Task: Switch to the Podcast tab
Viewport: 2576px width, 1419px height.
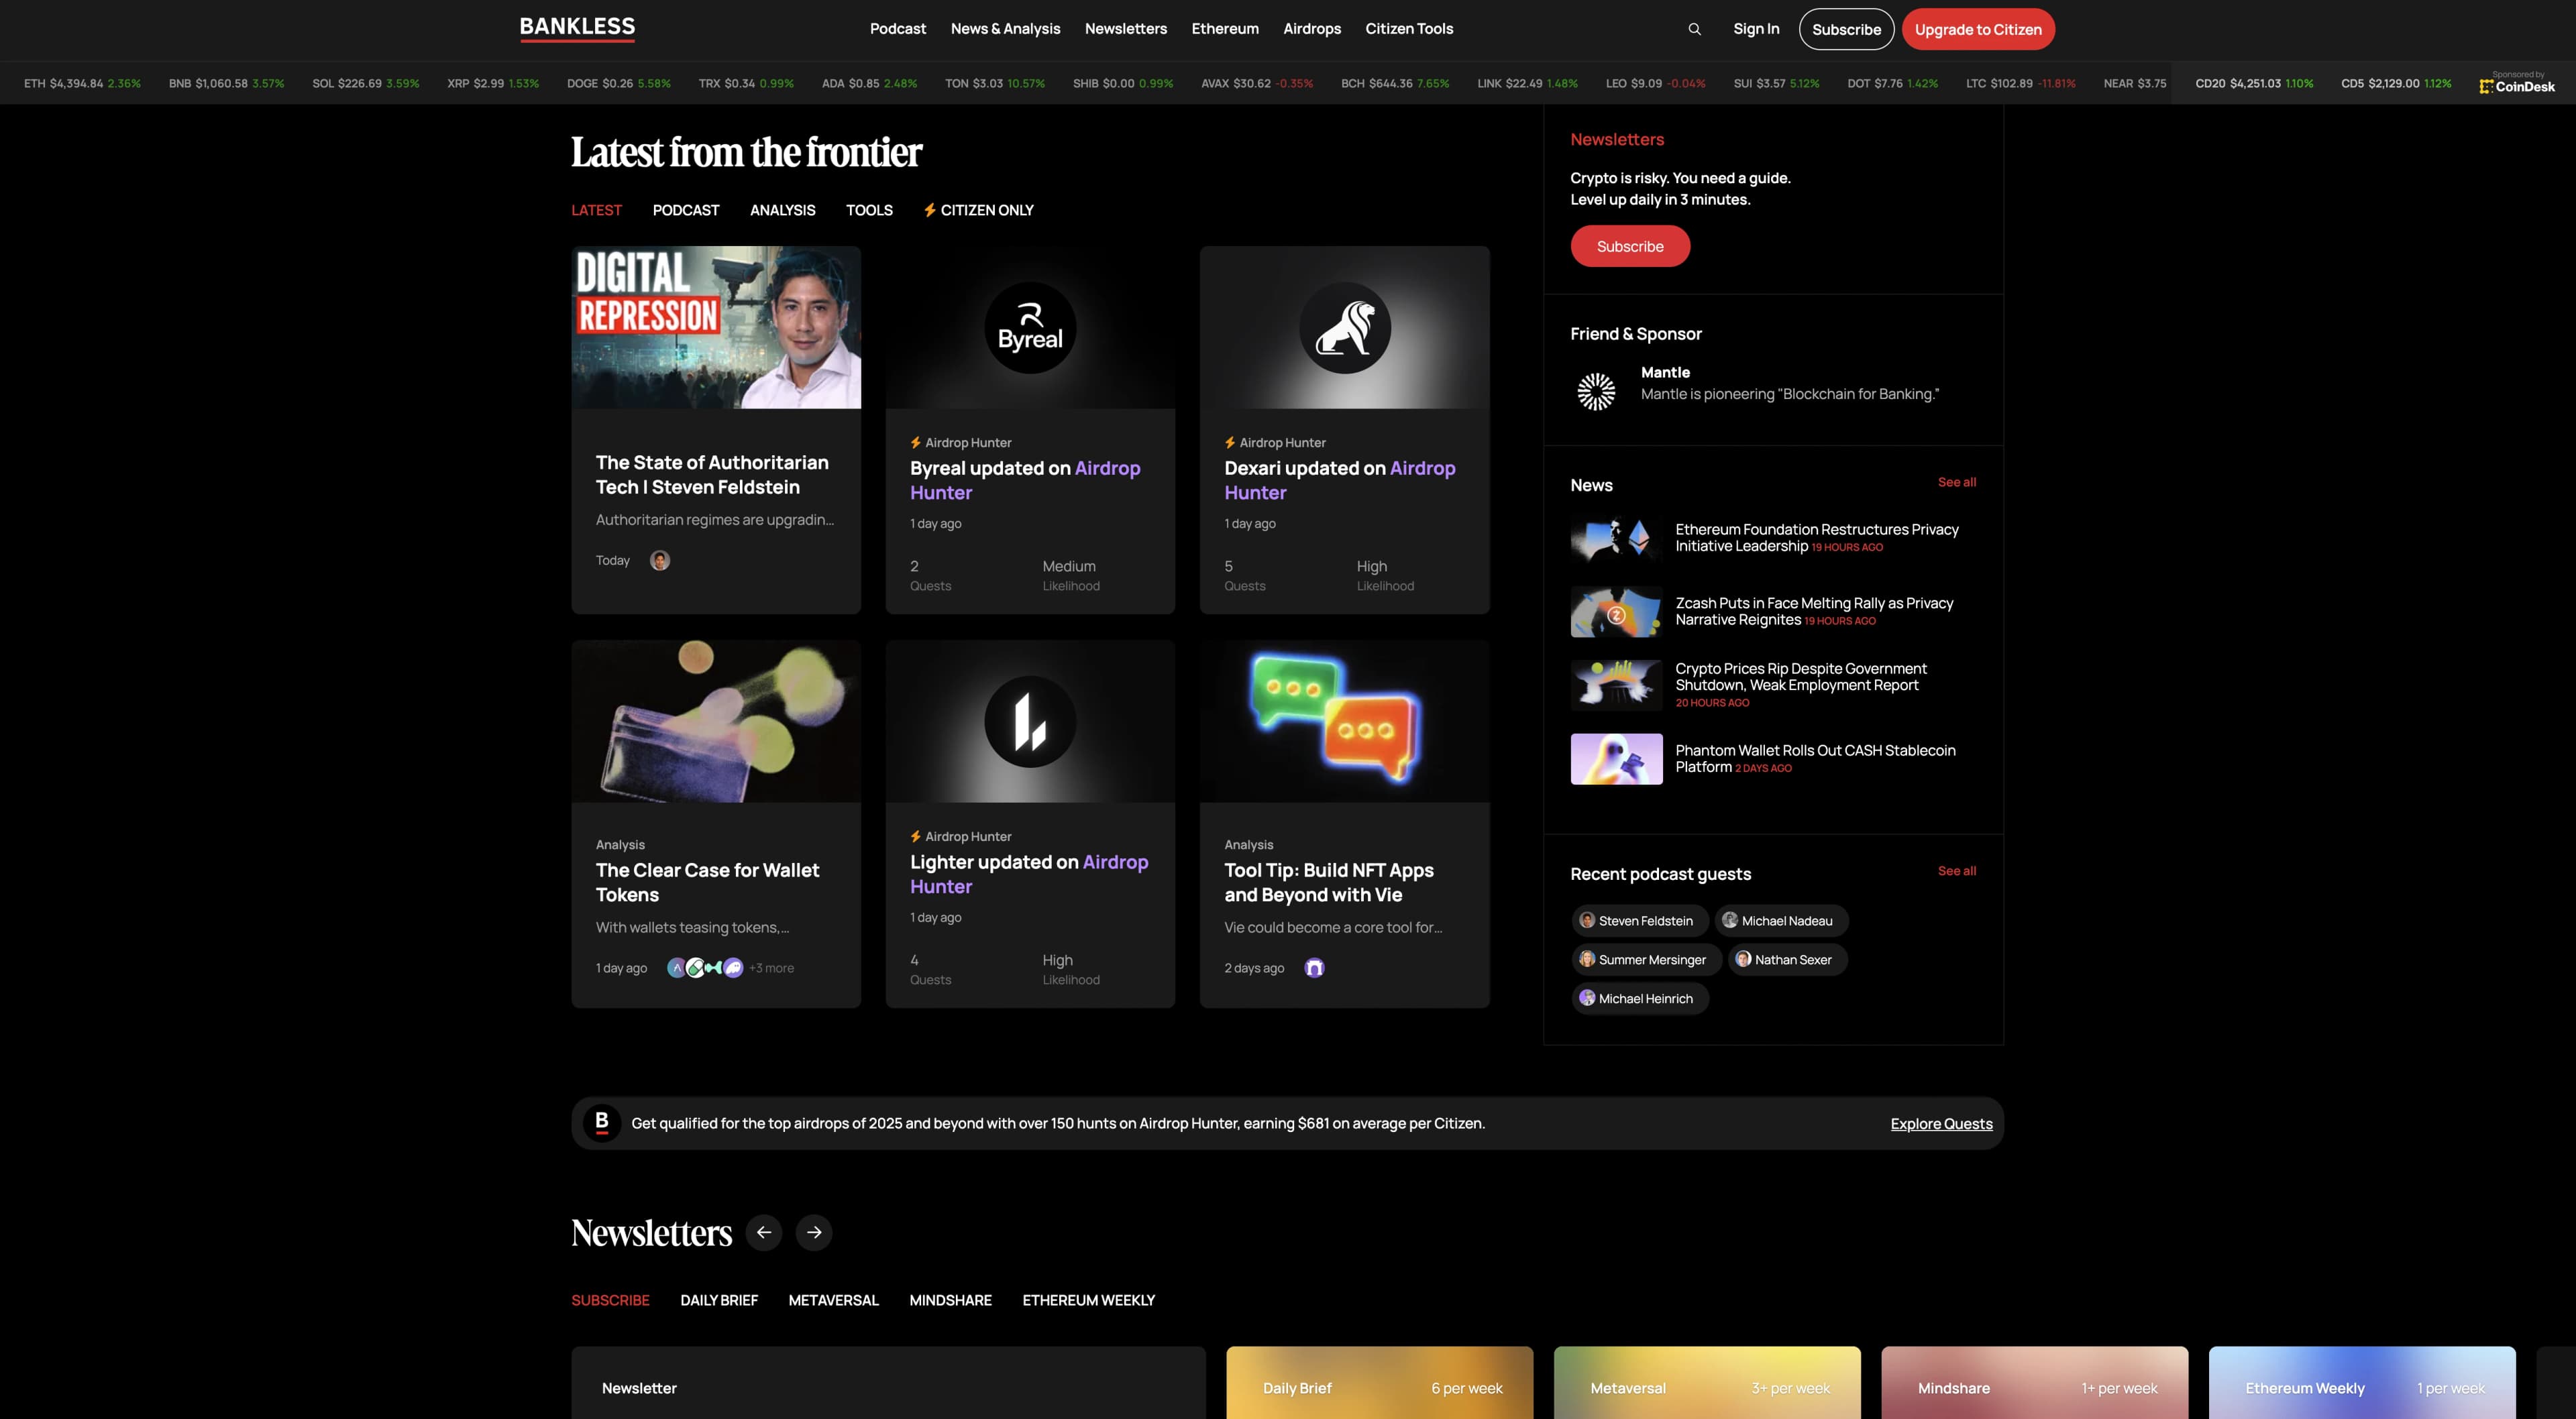Action: point(685,210)
